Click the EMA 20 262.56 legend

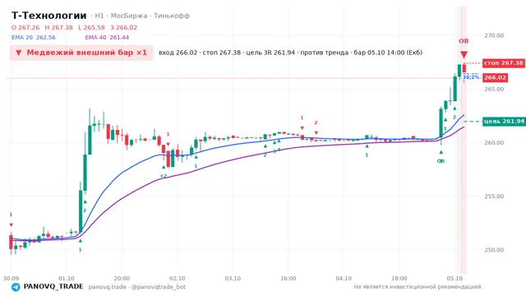pos(34,38)
